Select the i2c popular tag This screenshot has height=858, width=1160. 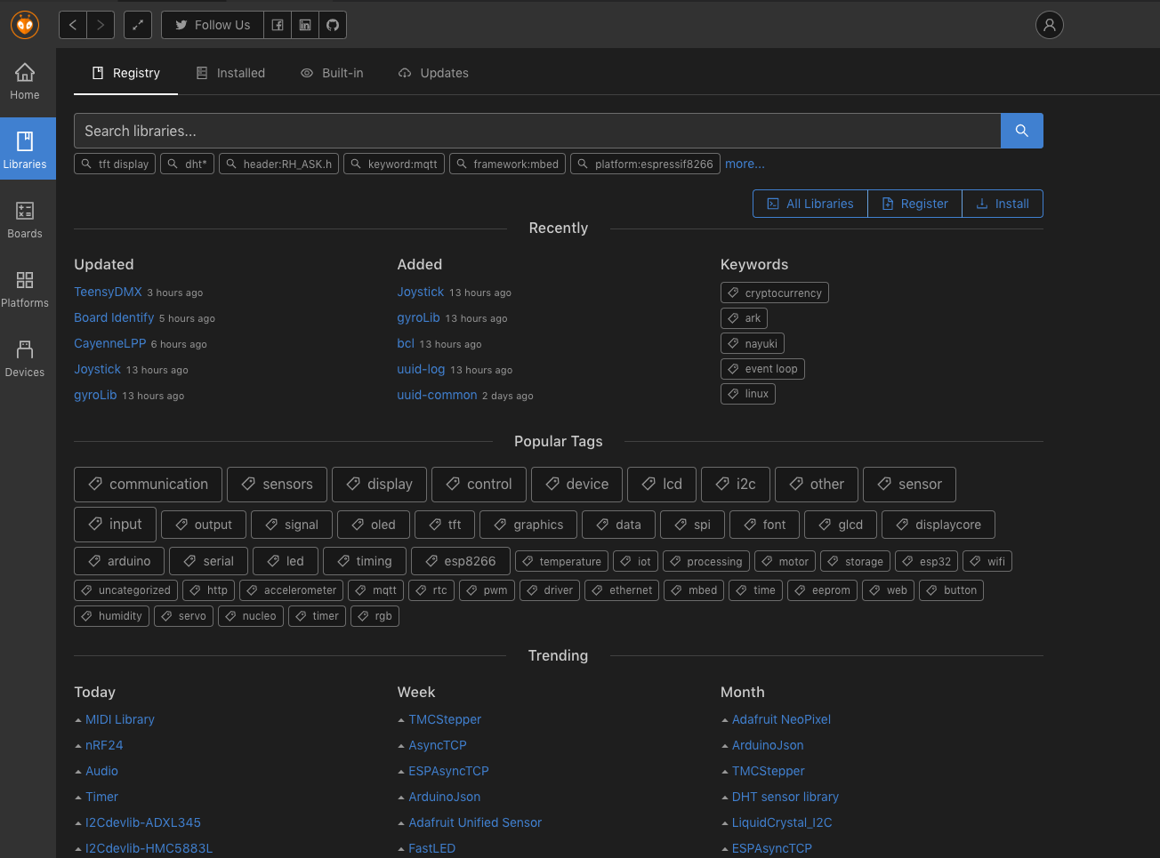[735, 484]
